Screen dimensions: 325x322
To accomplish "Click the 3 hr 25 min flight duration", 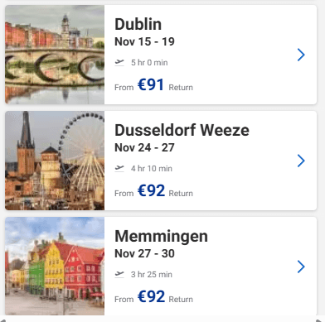I will tap(152, 275).
